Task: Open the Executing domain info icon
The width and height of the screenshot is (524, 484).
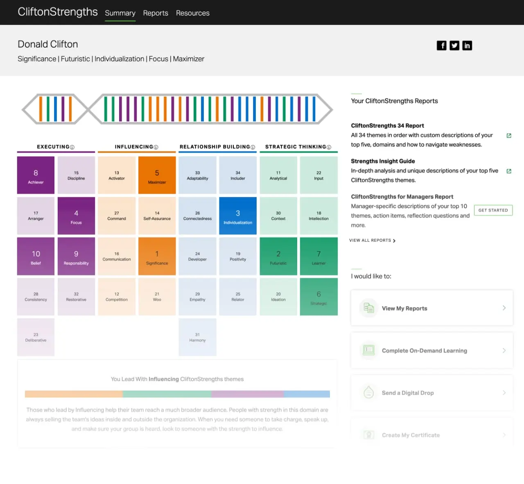Action: (x=72, y=147)
